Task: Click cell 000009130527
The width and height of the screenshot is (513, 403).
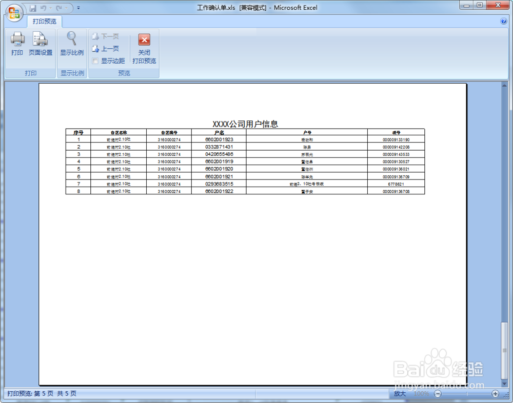Action: (x=396, y=162)
